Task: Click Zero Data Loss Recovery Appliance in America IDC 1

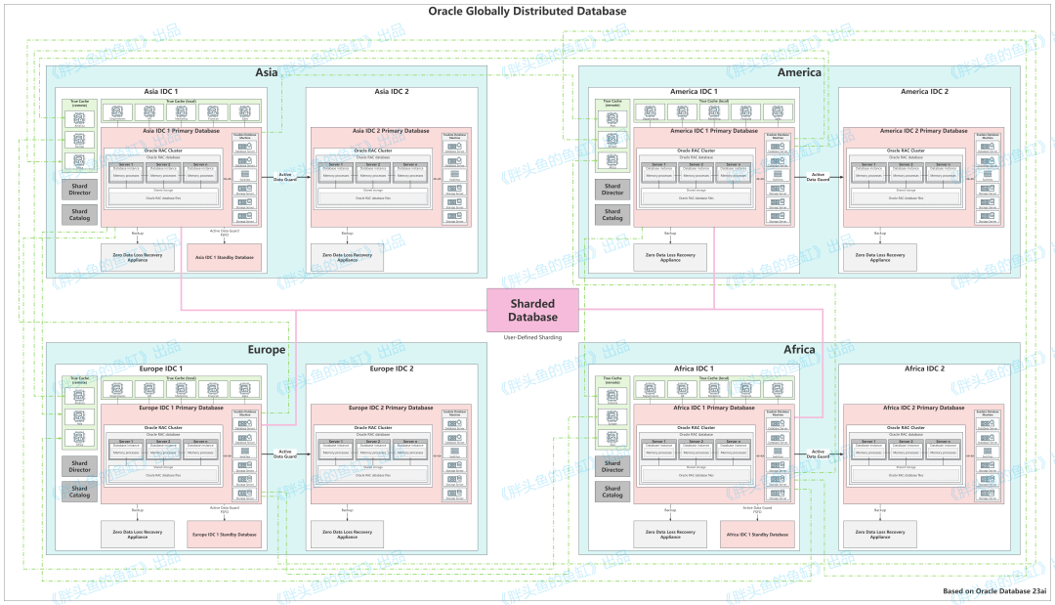Action: (670, 257)
